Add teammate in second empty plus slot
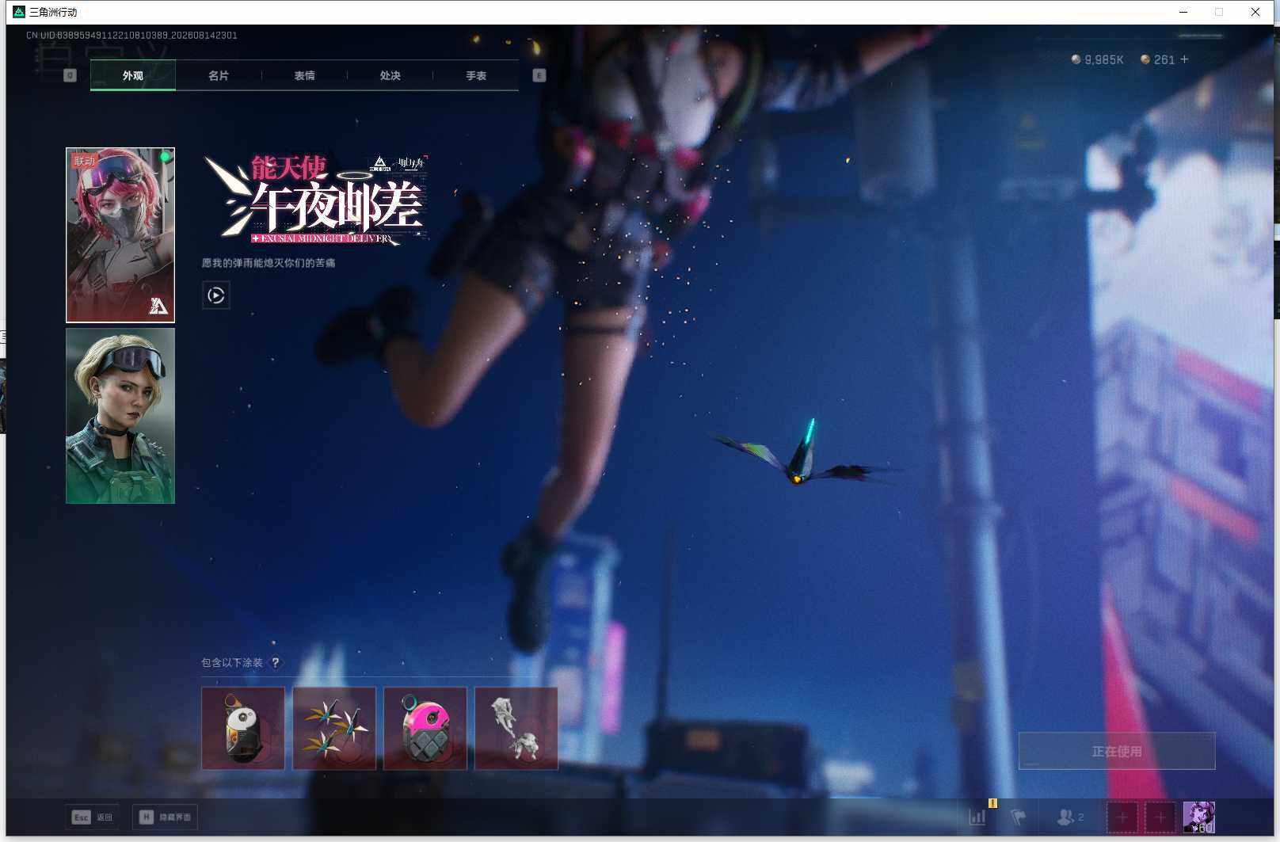 tap(1160, 817)
